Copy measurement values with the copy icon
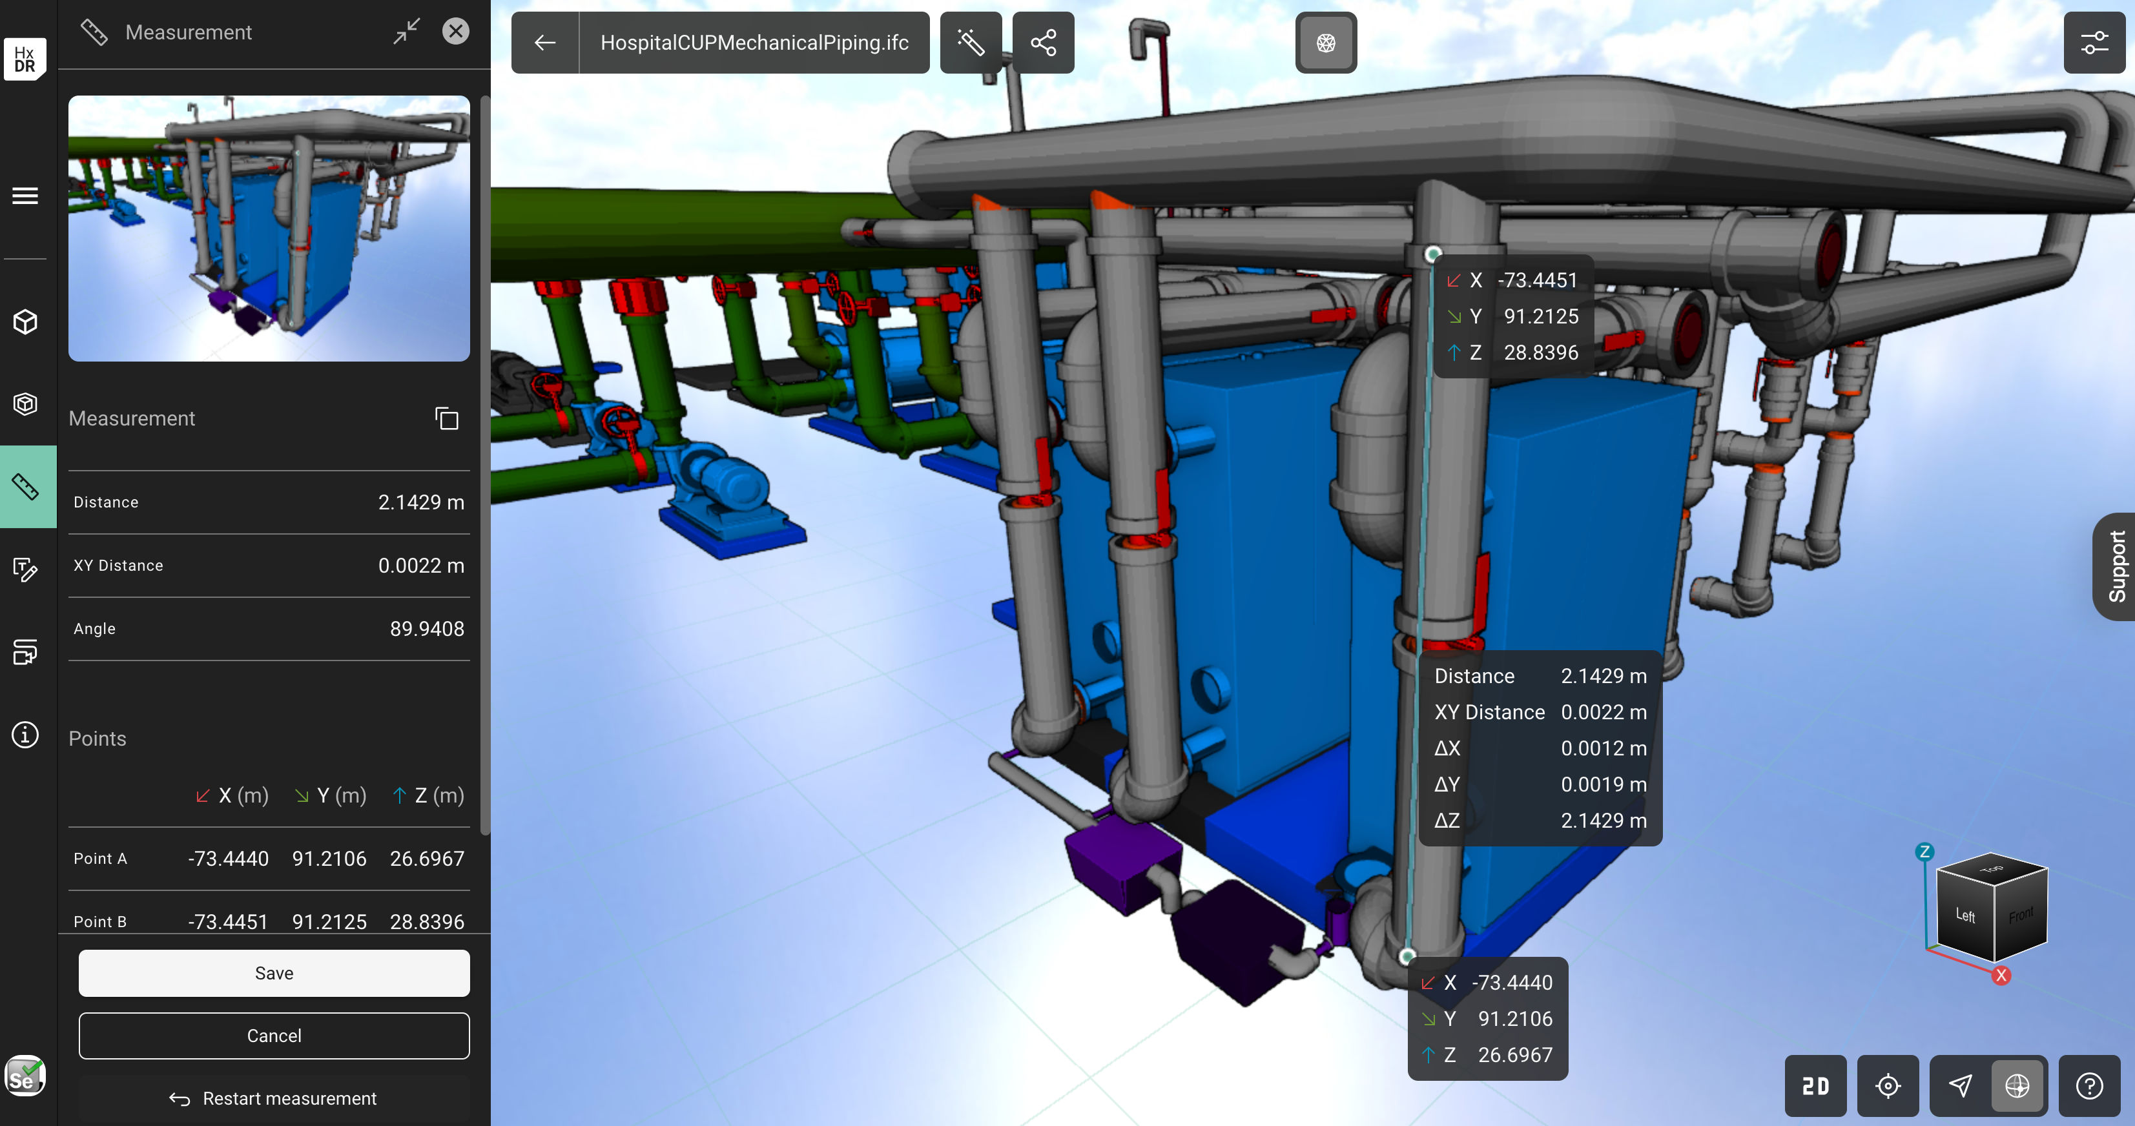Image resolution: width=2135 pixels, height=1126 pixels. click(x=447, y=418)
